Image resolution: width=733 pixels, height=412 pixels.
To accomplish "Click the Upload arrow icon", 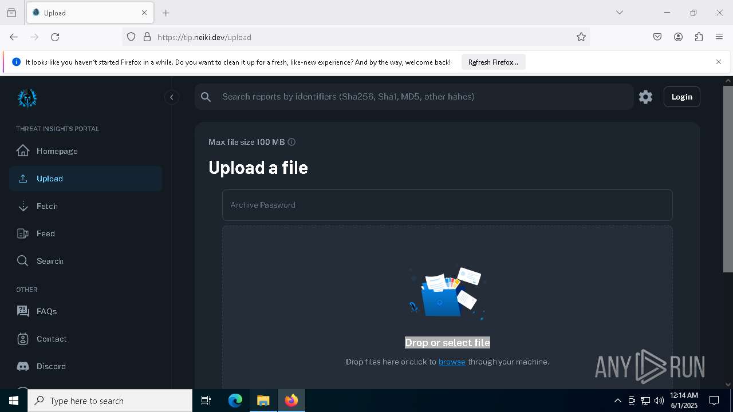I will point(23,179).
